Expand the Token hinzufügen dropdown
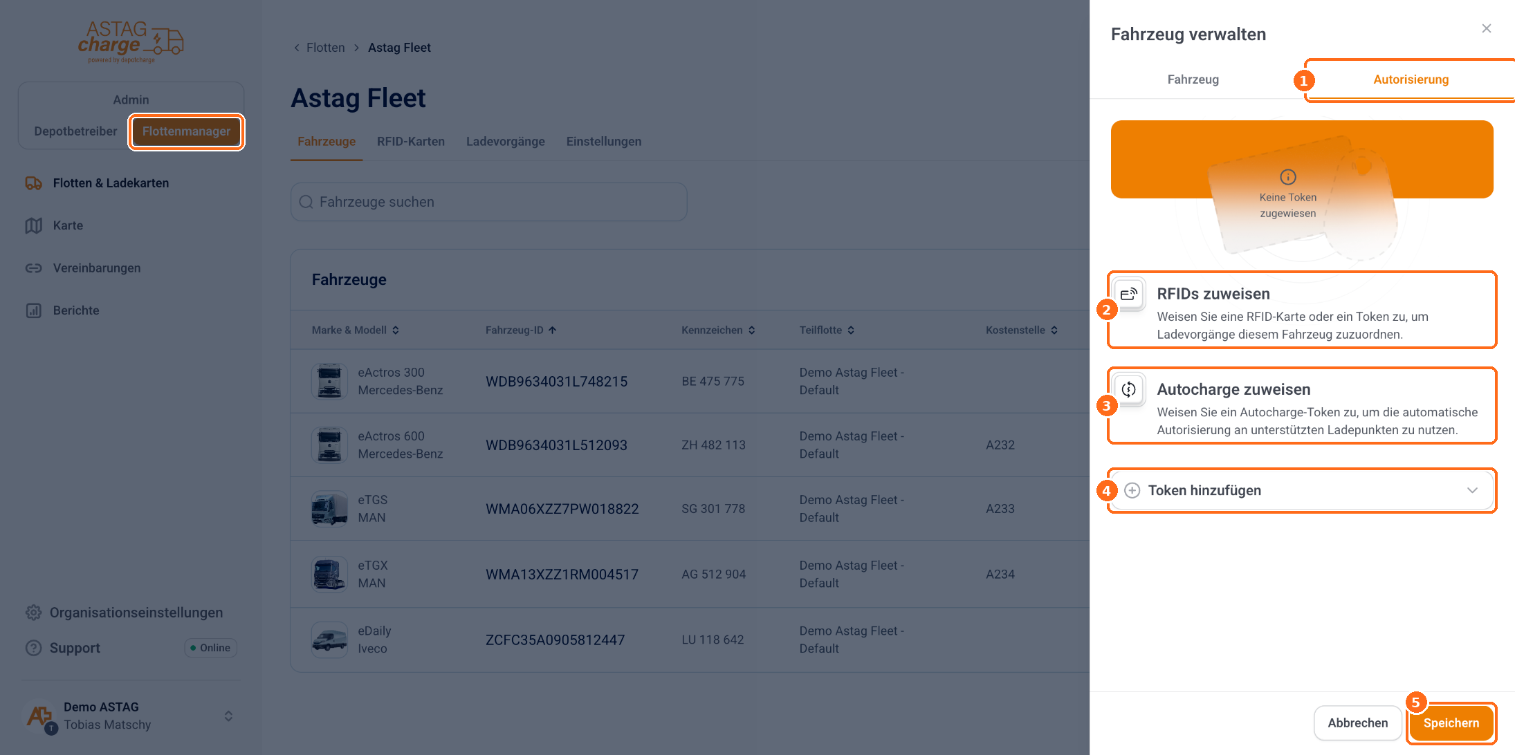 1302,490
